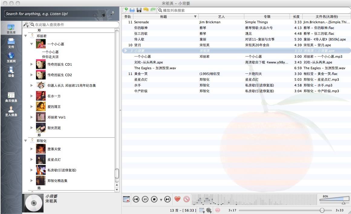Open the 艺人信息 sidebar tab

(11, 111)
